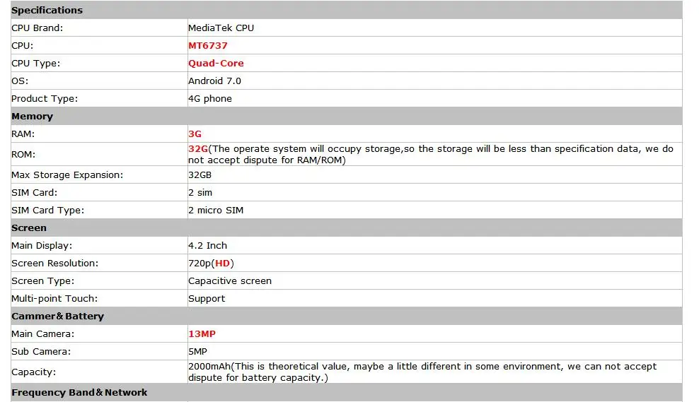The image size is (699, 402).
Task: Select the Capacitive screen value
Action: pos(230,281)
